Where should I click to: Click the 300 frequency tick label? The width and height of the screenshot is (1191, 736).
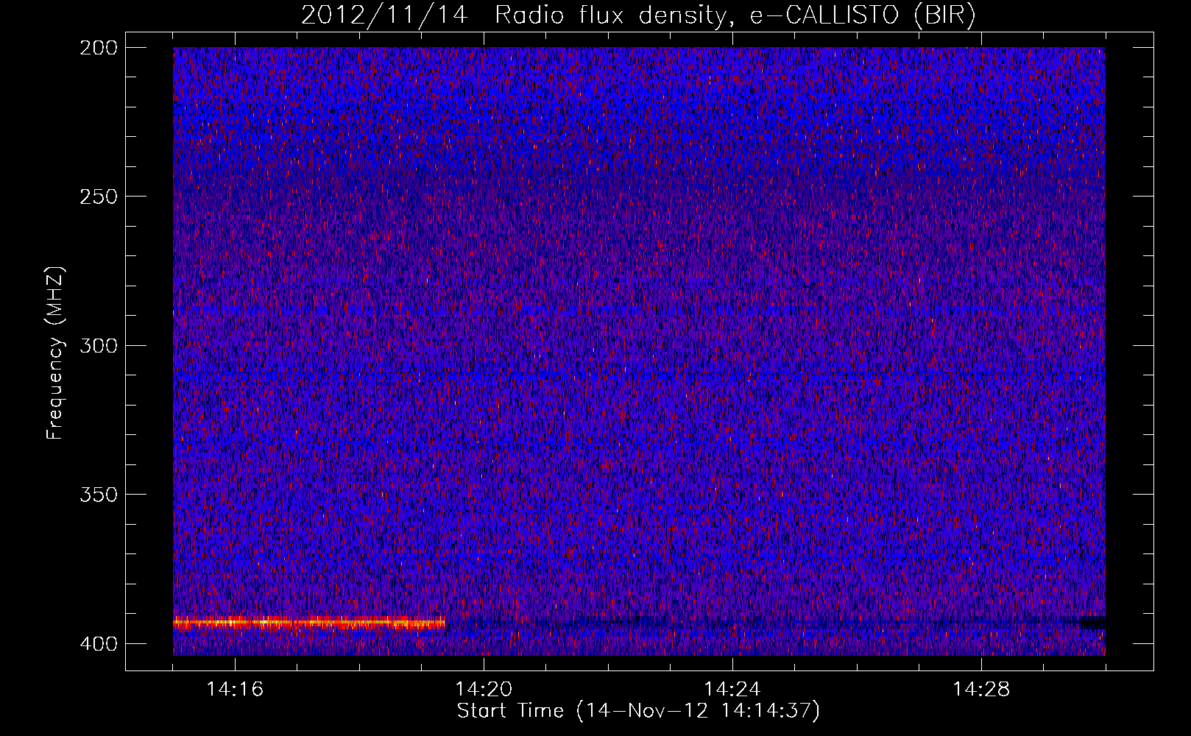(98, 345)
